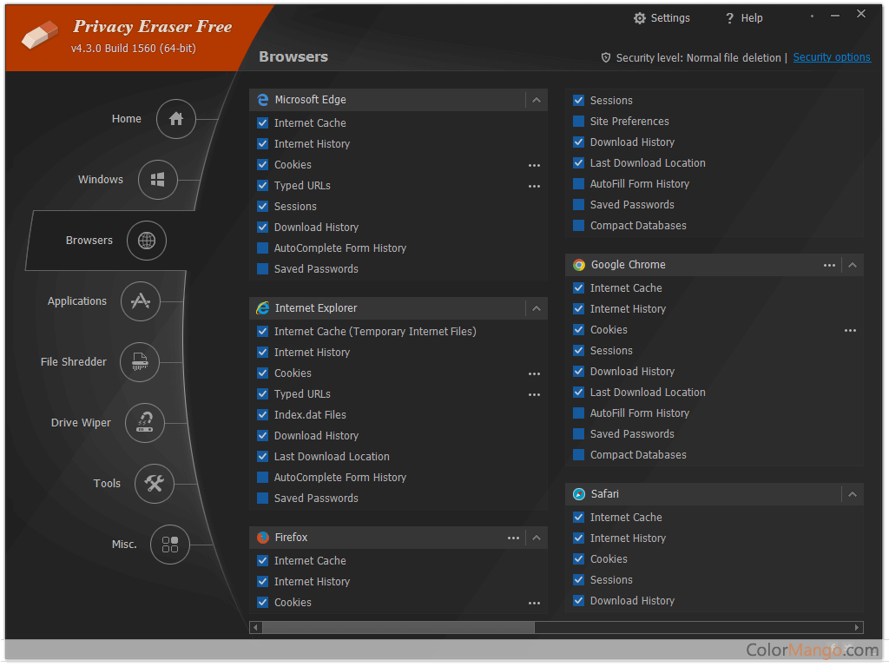Click the scrollbar right arrow

857,627
